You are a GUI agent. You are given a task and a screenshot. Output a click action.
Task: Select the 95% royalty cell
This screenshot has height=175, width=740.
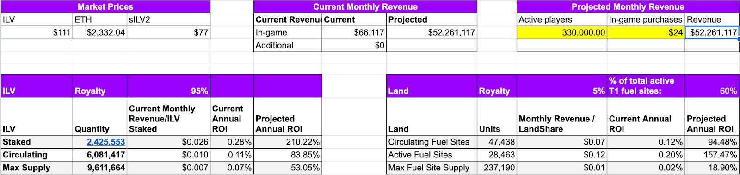coord(168,86)
